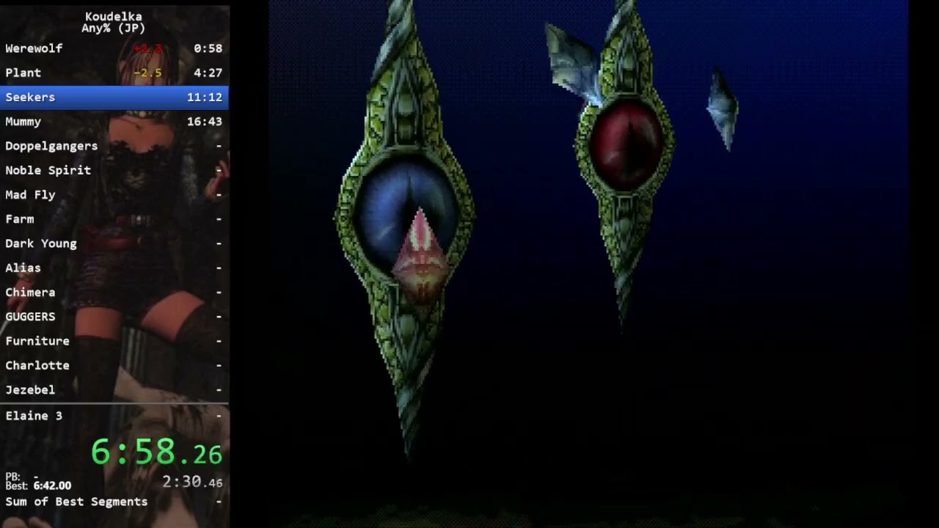Click the Plant delta -2.5
The height and width of the screenshot is (528, 939).
pos(147,73)
